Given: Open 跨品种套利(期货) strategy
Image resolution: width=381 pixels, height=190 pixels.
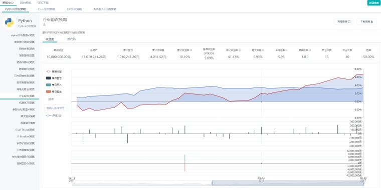Looking at the screenshot, I should (x=26, y=62).
